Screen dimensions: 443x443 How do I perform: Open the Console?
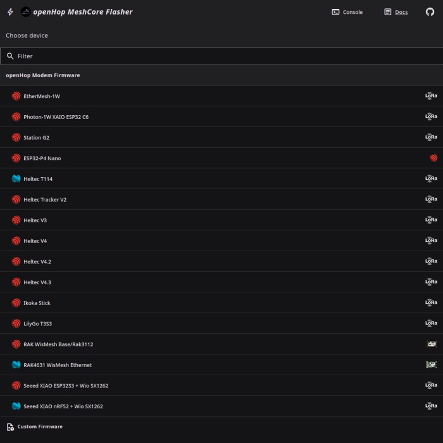tap(347, 12)
